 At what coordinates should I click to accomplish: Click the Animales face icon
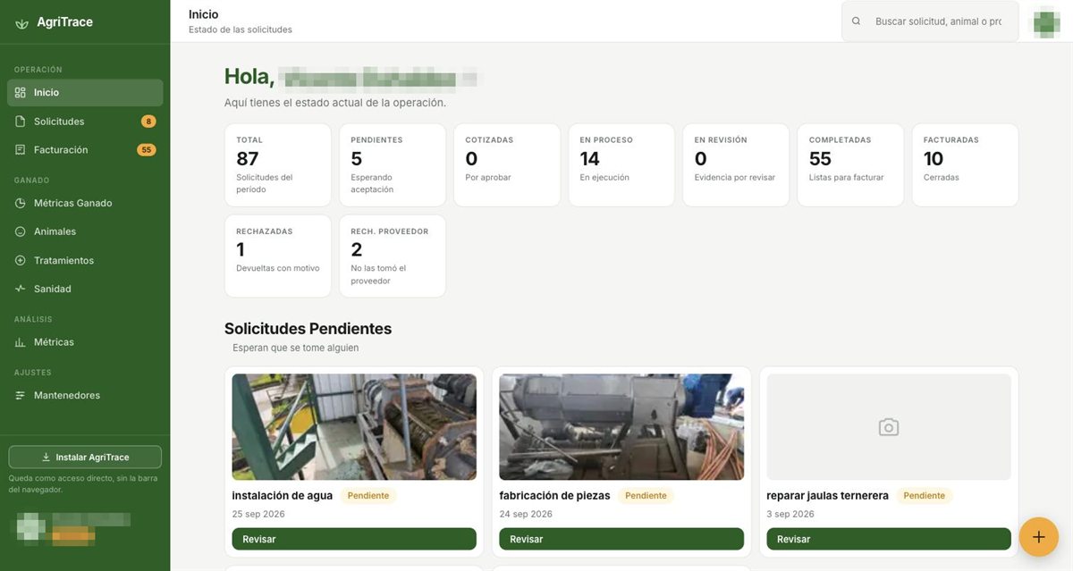(21, 231)
